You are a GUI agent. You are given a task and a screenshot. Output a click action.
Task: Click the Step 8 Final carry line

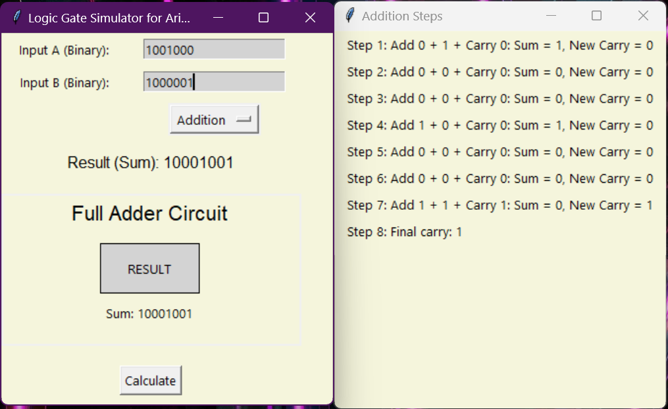(404, 232)
